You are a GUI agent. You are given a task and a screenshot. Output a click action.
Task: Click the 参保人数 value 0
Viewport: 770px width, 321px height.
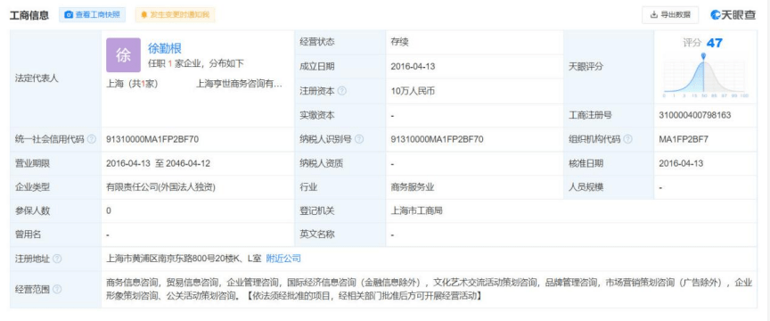[x=109, y=211]
